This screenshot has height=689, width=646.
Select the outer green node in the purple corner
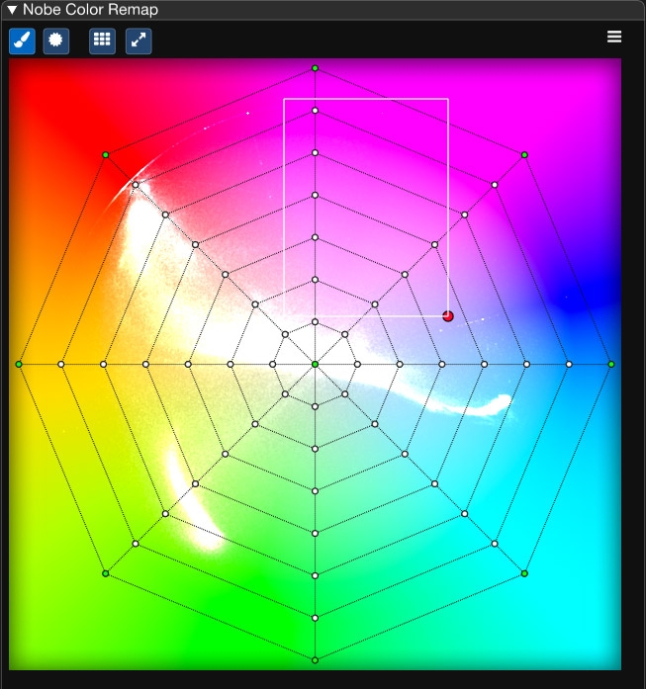pos(524,154)
